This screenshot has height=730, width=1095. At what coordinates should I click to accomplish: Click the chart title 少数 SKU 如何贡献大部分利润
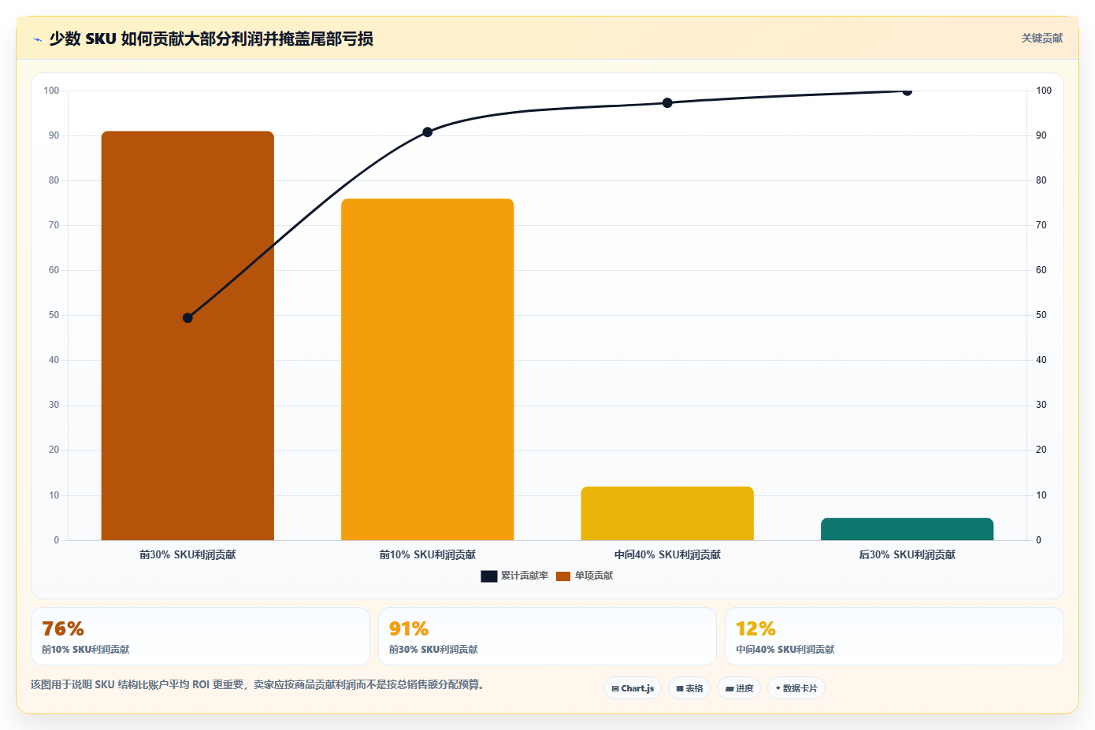(211, 39)
